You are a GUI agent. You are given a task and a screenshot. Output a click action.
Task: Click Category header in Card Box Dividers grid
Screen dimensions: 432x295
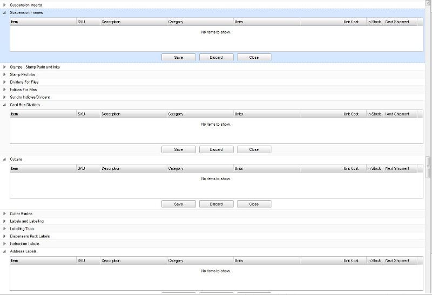click(200, 114)
